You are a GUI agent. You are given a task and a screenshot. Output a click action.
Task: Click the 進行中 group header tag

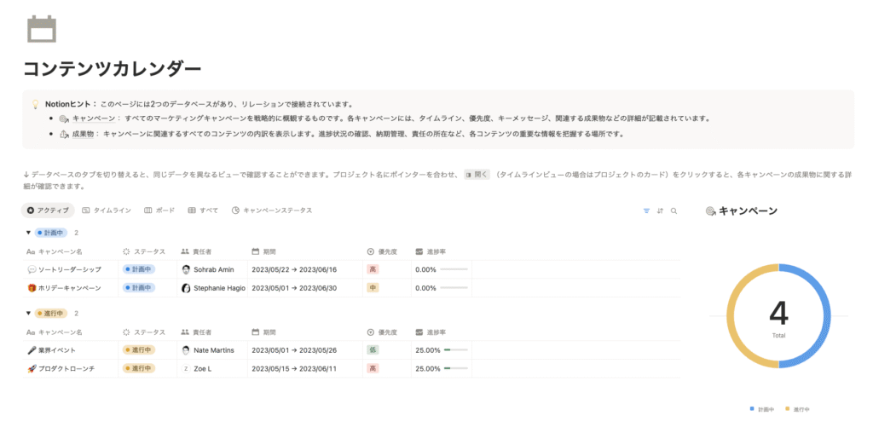pos(50,314)
